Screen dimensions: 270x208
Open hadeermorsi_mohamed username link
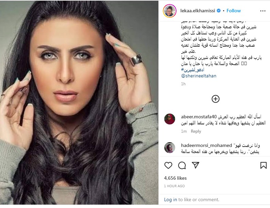[206, 146]
